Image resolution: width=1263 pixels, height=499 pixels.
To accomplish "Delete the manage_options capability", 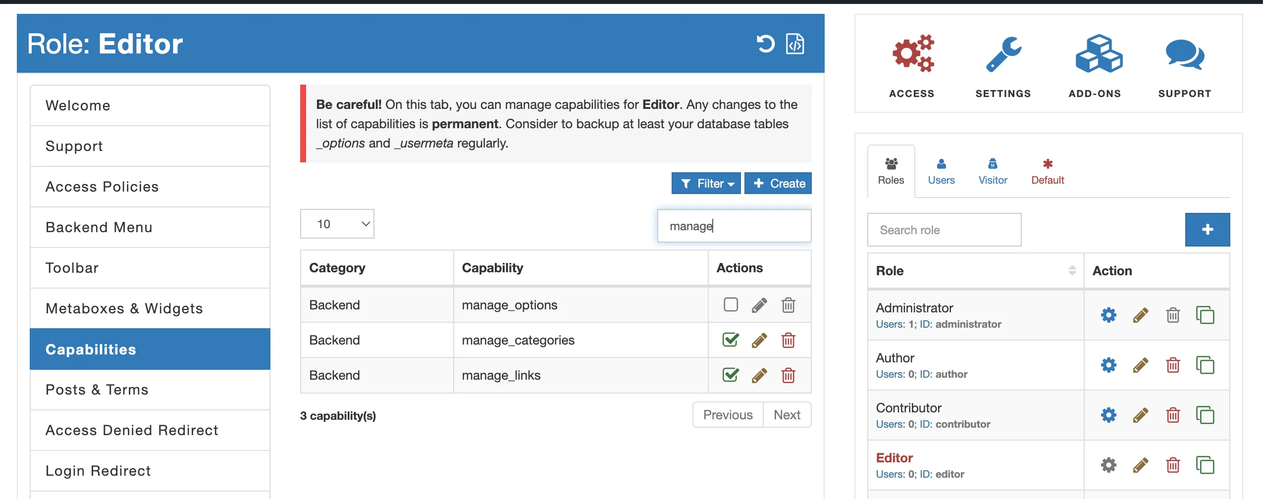I will (x=788, y=305).
